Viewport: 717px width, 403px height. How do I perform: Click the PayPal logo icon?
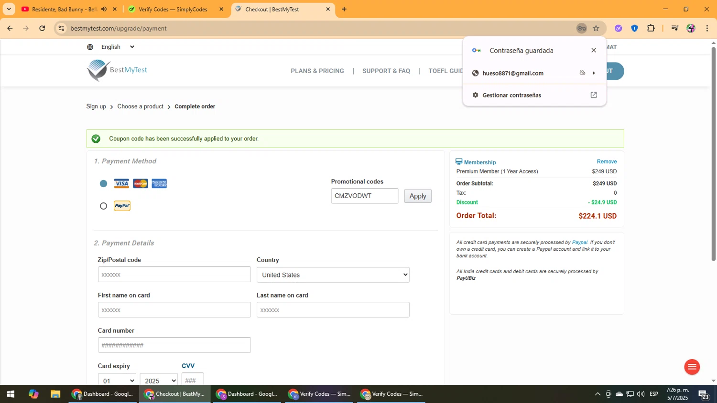[x=122, y=206]
